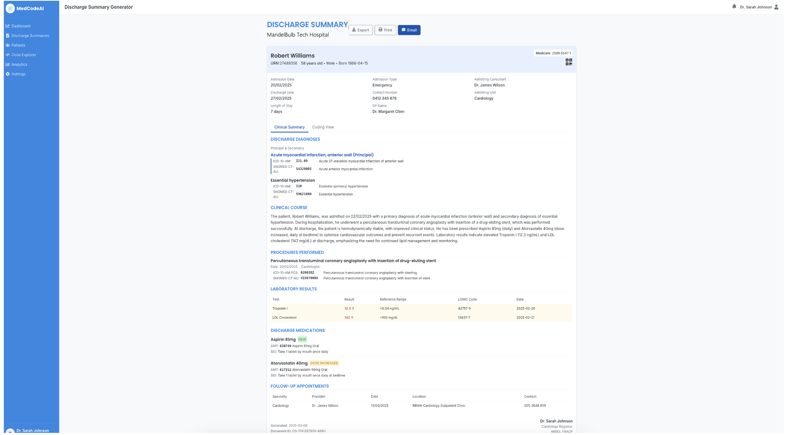
Task: Click Medicare number badge
Action: pos(553,53)
